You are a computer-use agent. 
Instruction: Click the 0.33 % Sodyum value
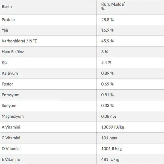pyautogui.click(x=107, y=106)
